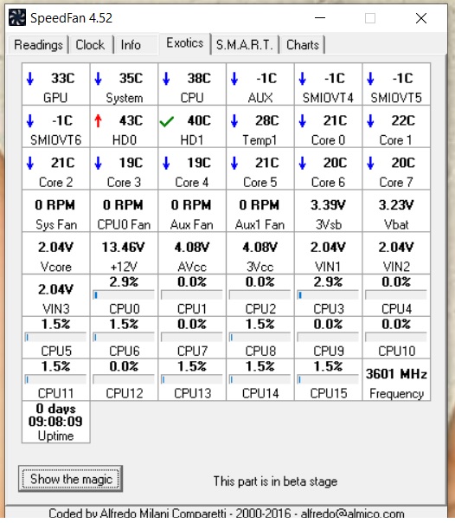The image size is (455, 523).
Task: Click the CPU15 usage progress bar
Action: (328, 379)
